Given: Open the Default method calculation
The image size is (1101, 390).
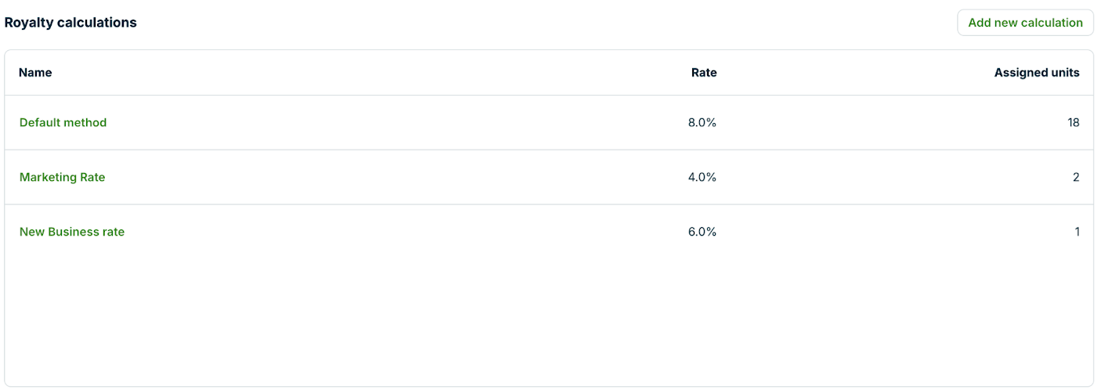Looking at the screenshot, I should 63,122.
